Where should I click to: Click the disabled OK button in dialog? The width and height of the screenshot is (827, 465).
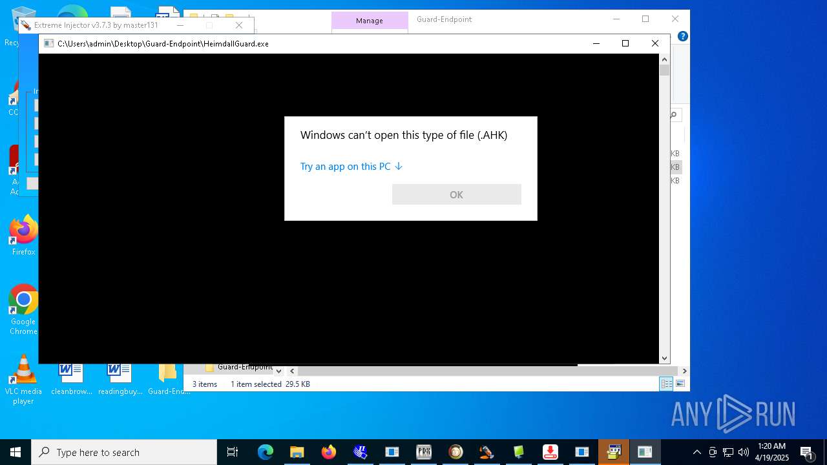pos(456,194)
